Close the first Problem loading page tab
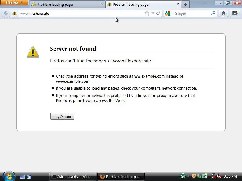This screenshot has height=181, width=242. tap(102, 4)
